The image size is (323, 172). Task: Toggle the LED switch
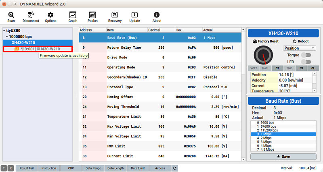click(306, 62)
